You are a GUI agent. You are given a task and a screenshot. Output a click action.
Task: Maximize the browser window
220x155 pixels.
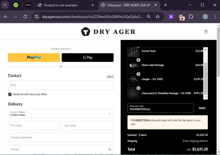click(x=202, y=5)
